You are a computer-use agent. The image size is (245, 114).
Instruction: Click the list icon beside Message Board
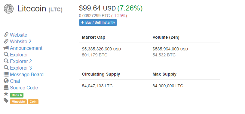tap(6, 74)
